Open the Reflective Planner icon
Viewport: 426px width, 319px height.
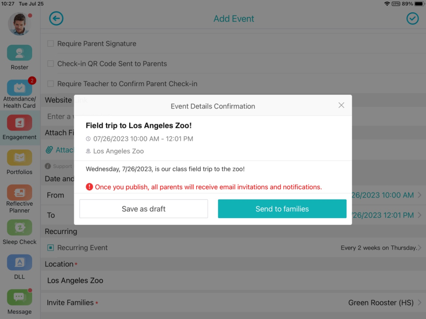click(19, 192)
